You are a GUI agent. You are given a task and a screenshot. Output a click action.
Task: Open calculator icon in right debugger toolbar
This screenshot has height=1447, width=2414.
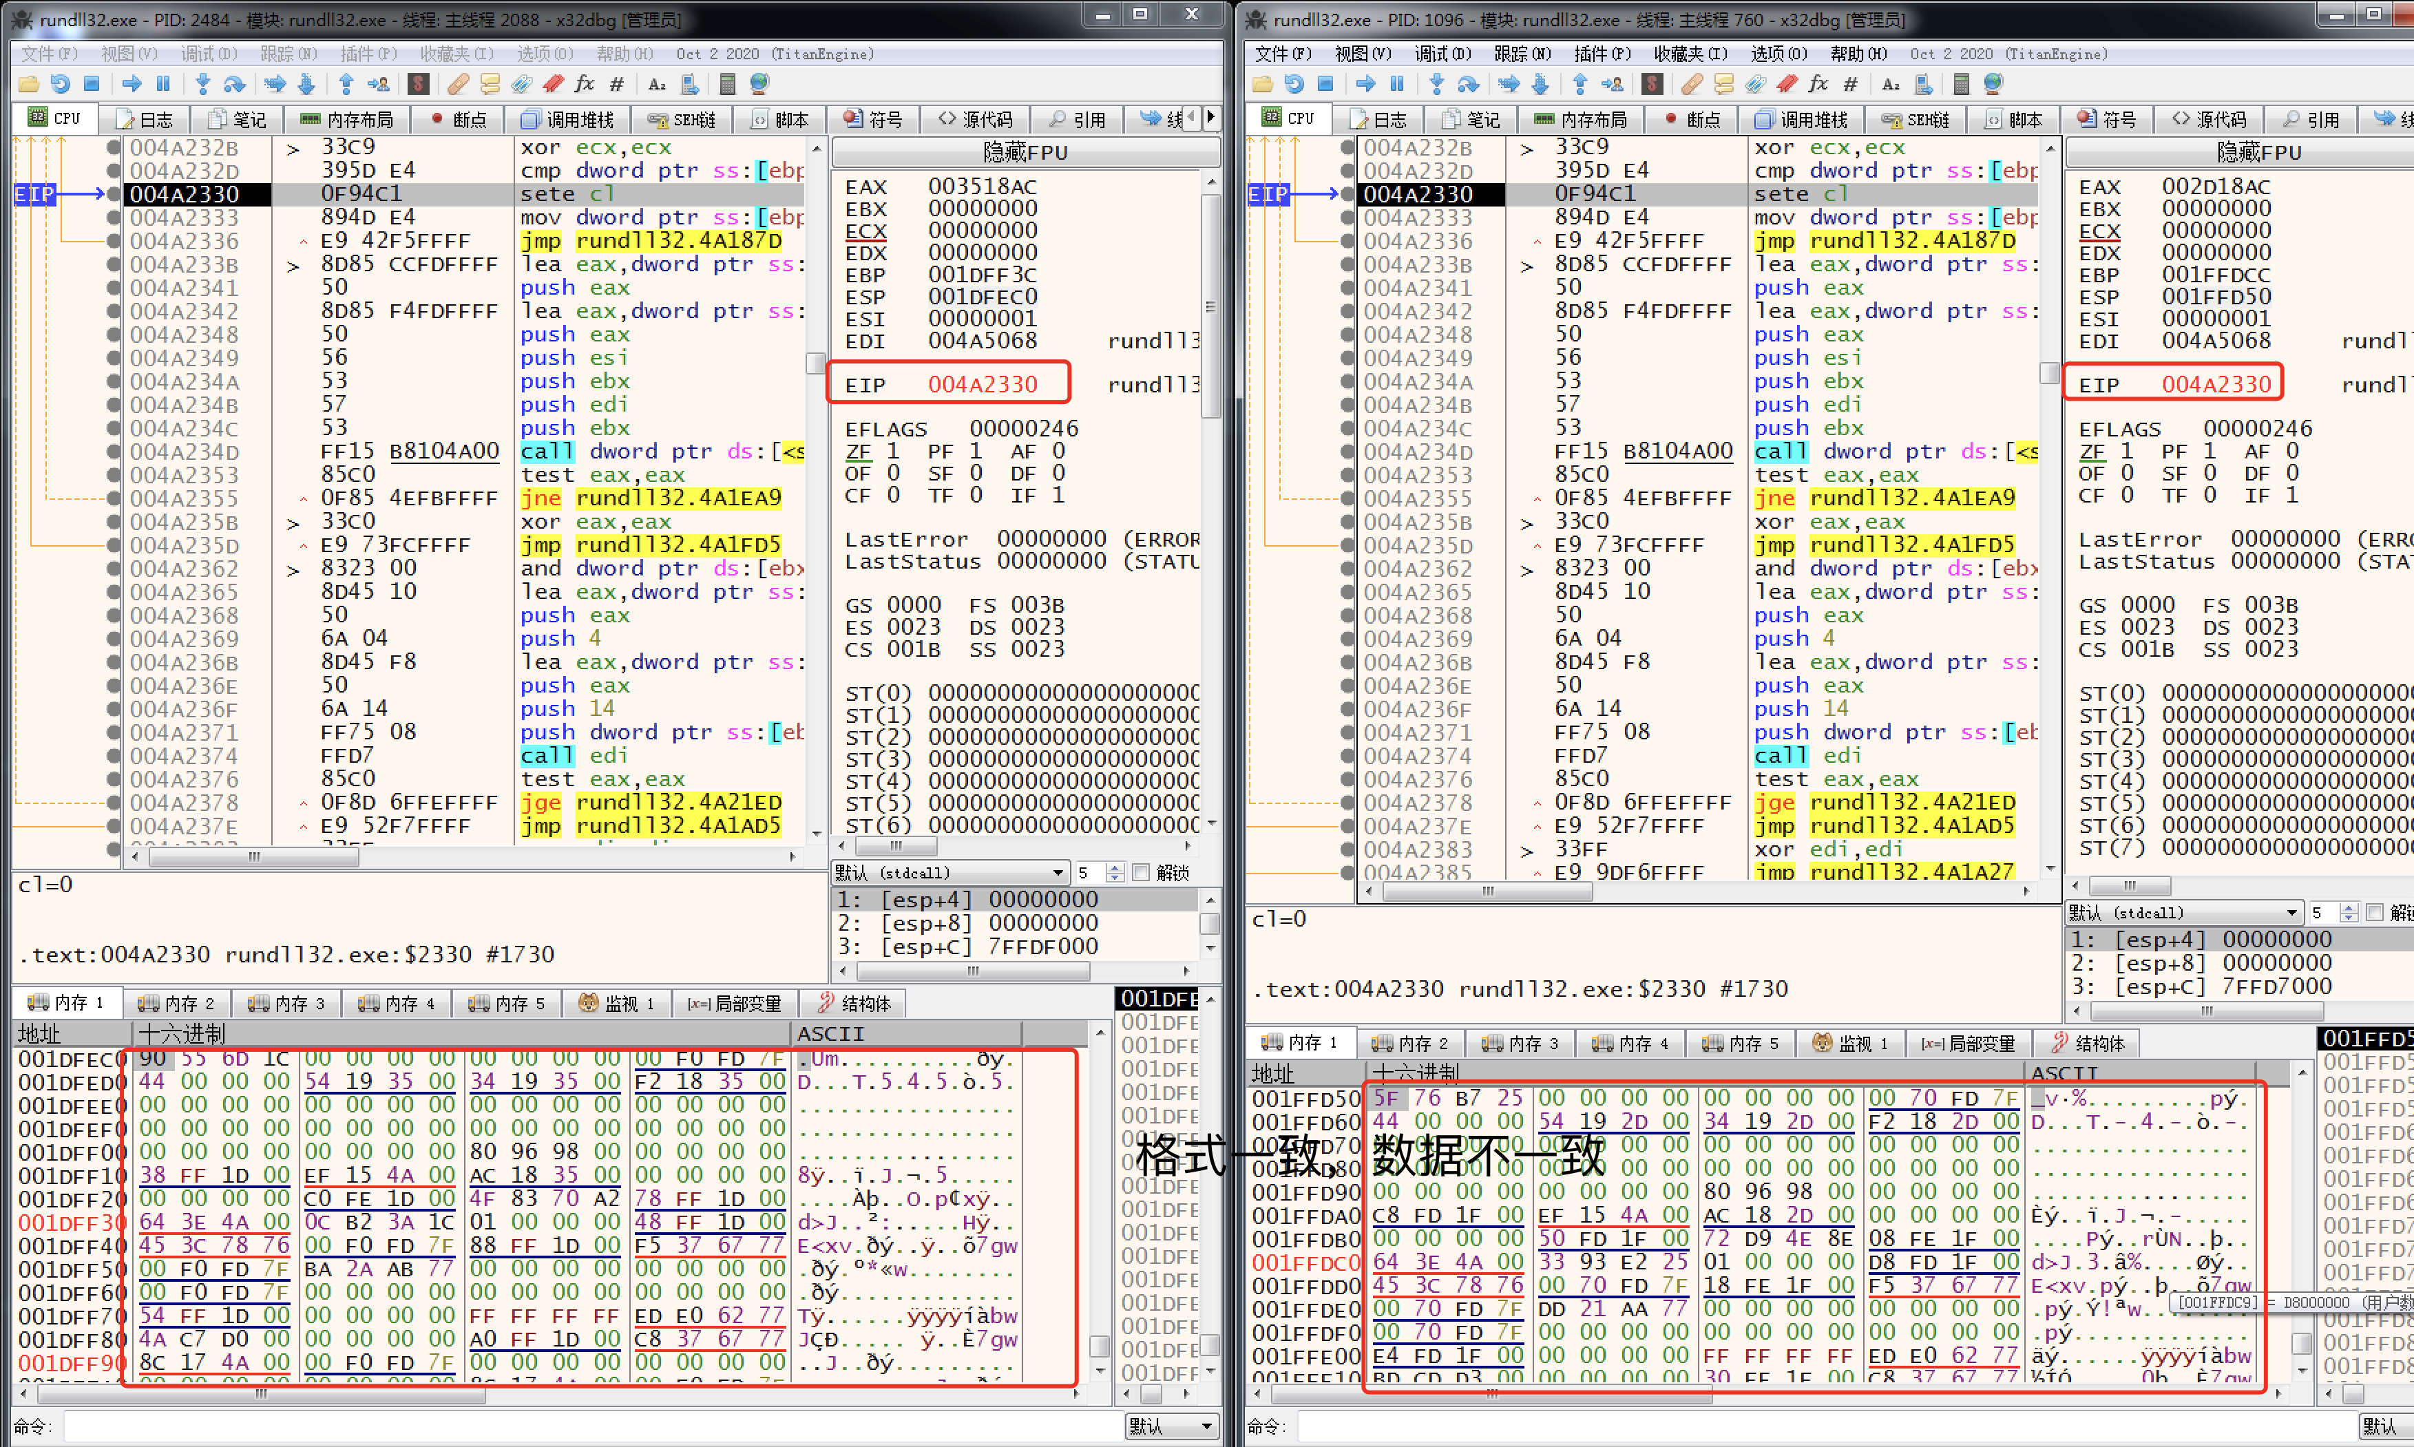coord(1962,85)
